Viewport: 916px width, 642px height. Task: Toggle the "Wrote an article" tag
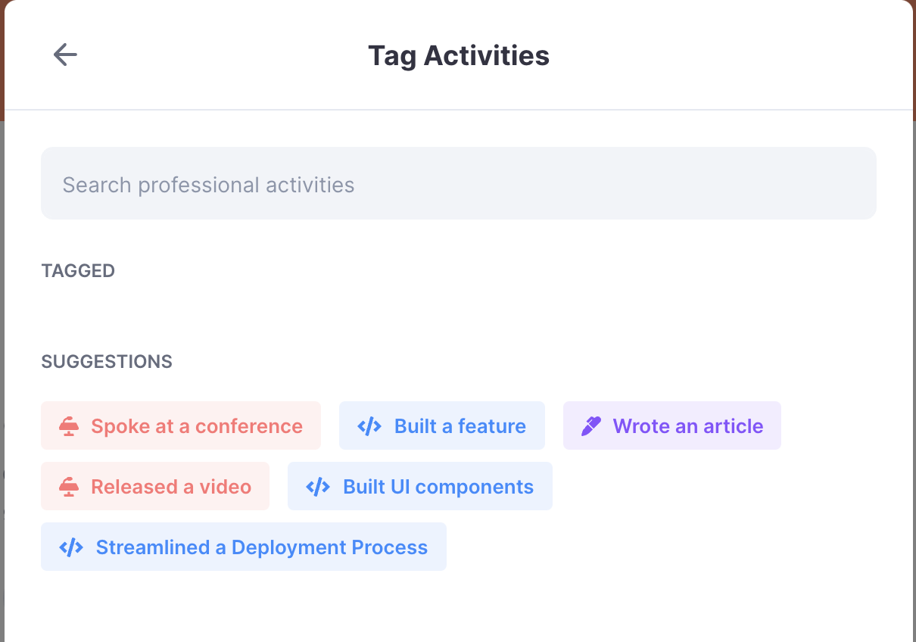click(671, 425)
